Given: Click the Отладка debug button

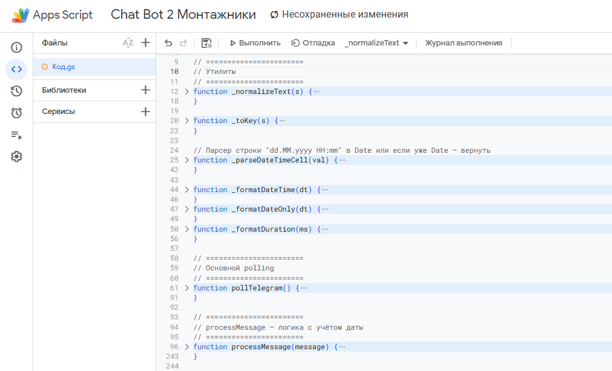Looking at the screenshot, I should tap(313, 43).
